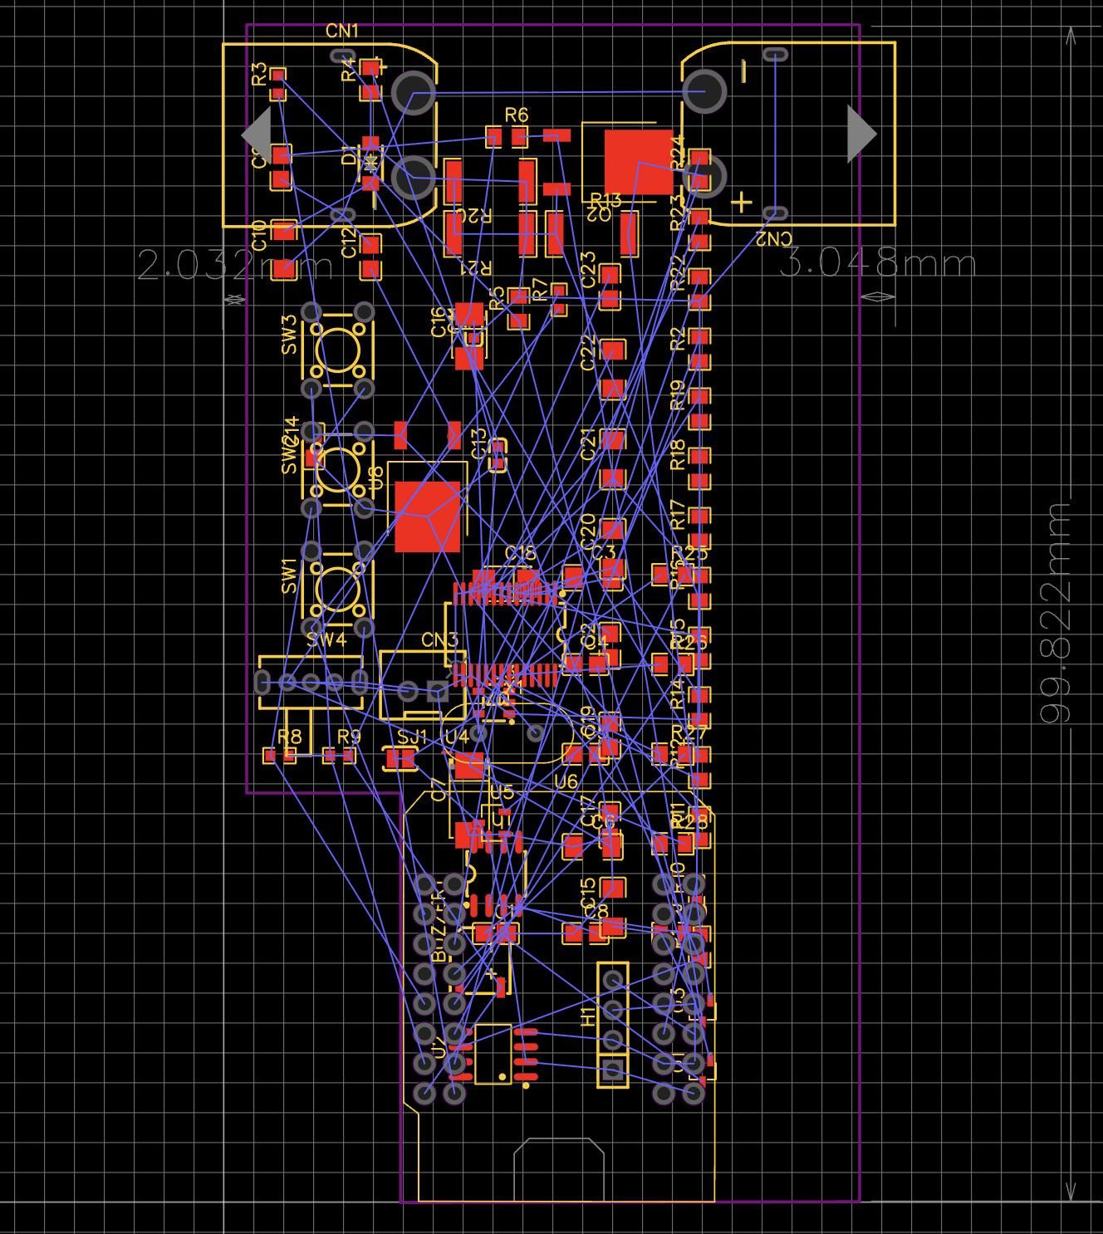Select the R4 resistor label
This screenshot has height=1234, width=1103.
(349, 70)
